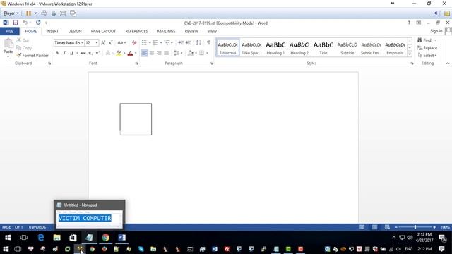Expand the Styles gallery
Screen dimensions: 452x254
click(410, 54)
